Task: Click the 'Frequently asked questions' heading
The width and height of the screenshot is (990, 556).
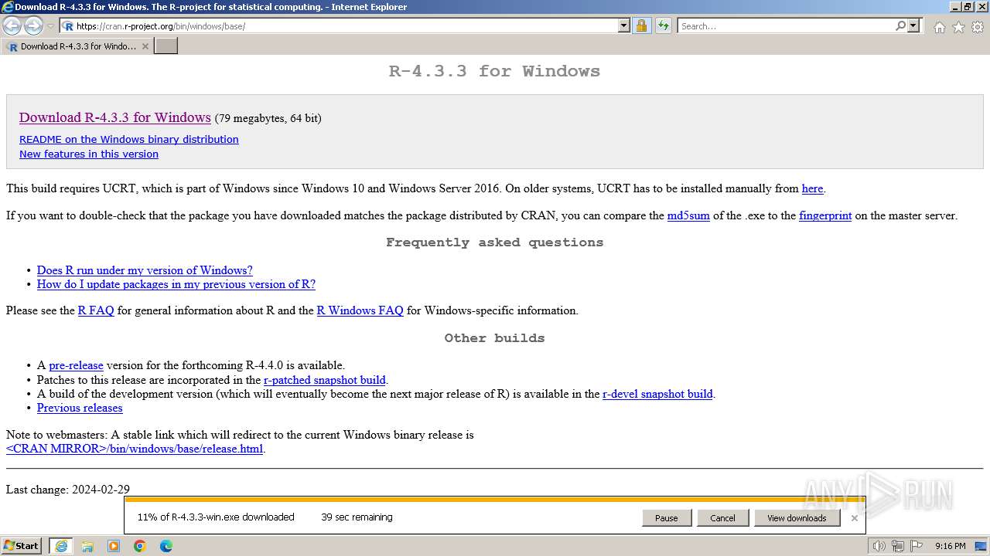Action: (x=494, y=242)
